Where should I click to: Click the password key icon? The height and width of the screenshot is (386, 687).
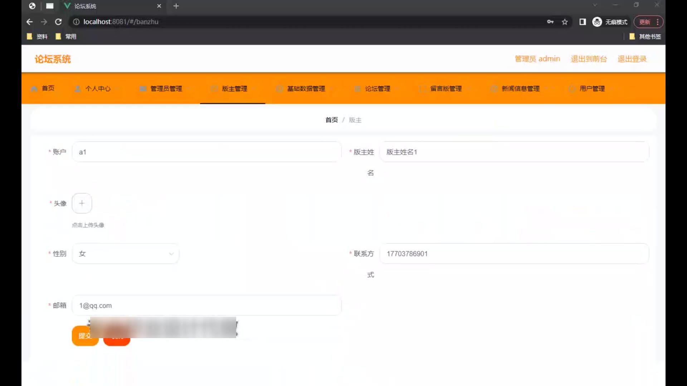coord(550,22)
